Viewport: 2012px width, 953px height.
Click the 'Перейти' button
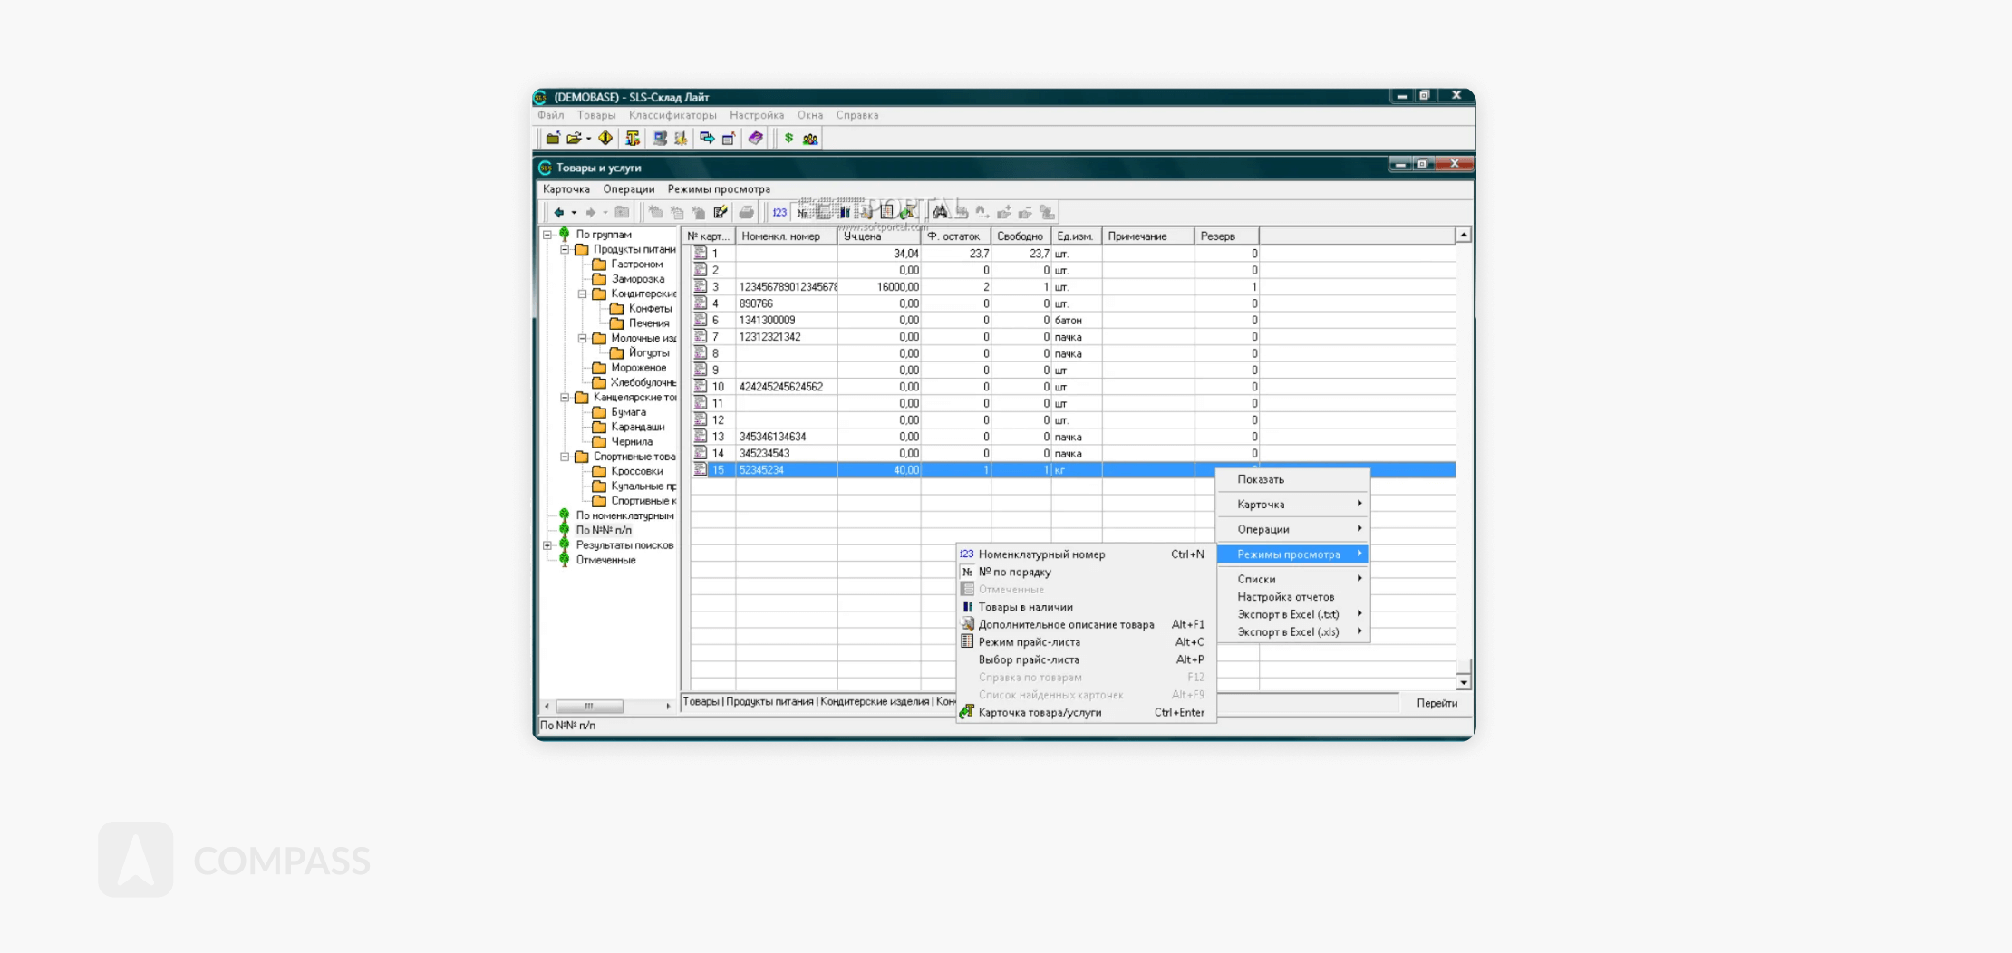click(x=1436, y=703)
